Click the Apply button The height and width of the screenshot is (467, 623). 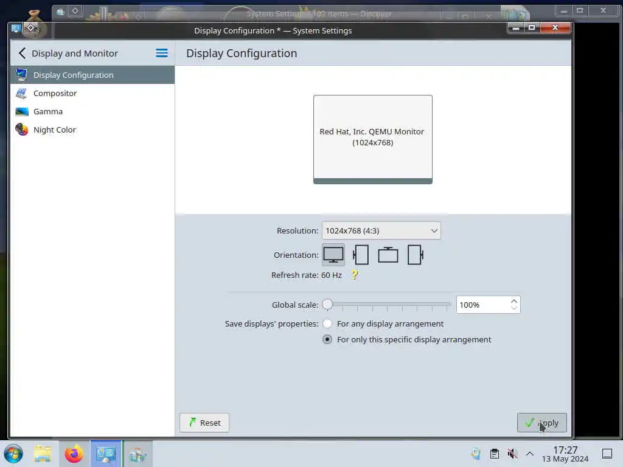click(x=542, y=423)
